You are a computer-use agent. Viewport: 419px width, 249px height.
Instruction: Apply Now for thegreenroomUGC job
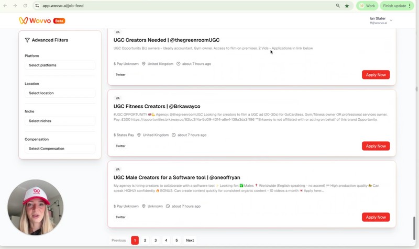tap(376, 75)
